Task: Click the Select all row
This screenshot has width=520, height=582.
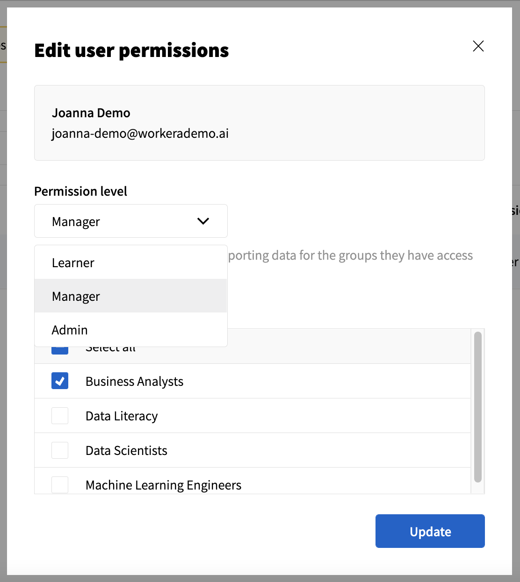Action: 110,347
